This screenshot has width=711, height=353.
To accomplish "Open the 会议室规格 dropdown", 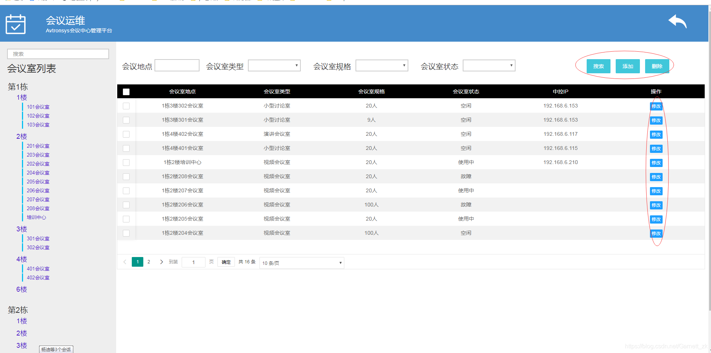I will coord(382,65).
